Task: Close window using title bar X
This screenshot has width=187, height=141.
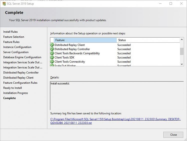Action: click(182, 3)
